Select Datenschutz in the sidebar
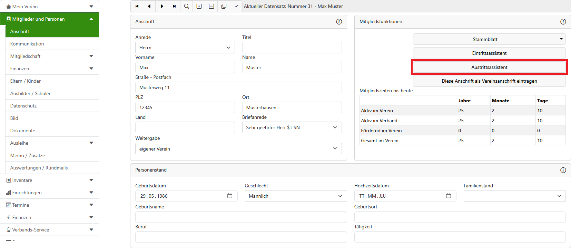This screenshot has width=571, height=248. (23, 106)
